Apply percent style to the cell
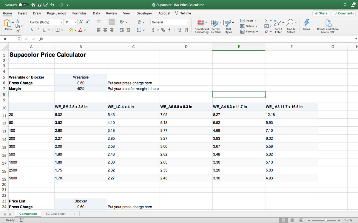This screenshot has height=223, width=358. pos(163,30)
